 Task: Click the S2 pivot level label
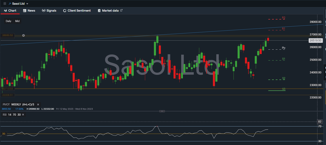point(284,78)
